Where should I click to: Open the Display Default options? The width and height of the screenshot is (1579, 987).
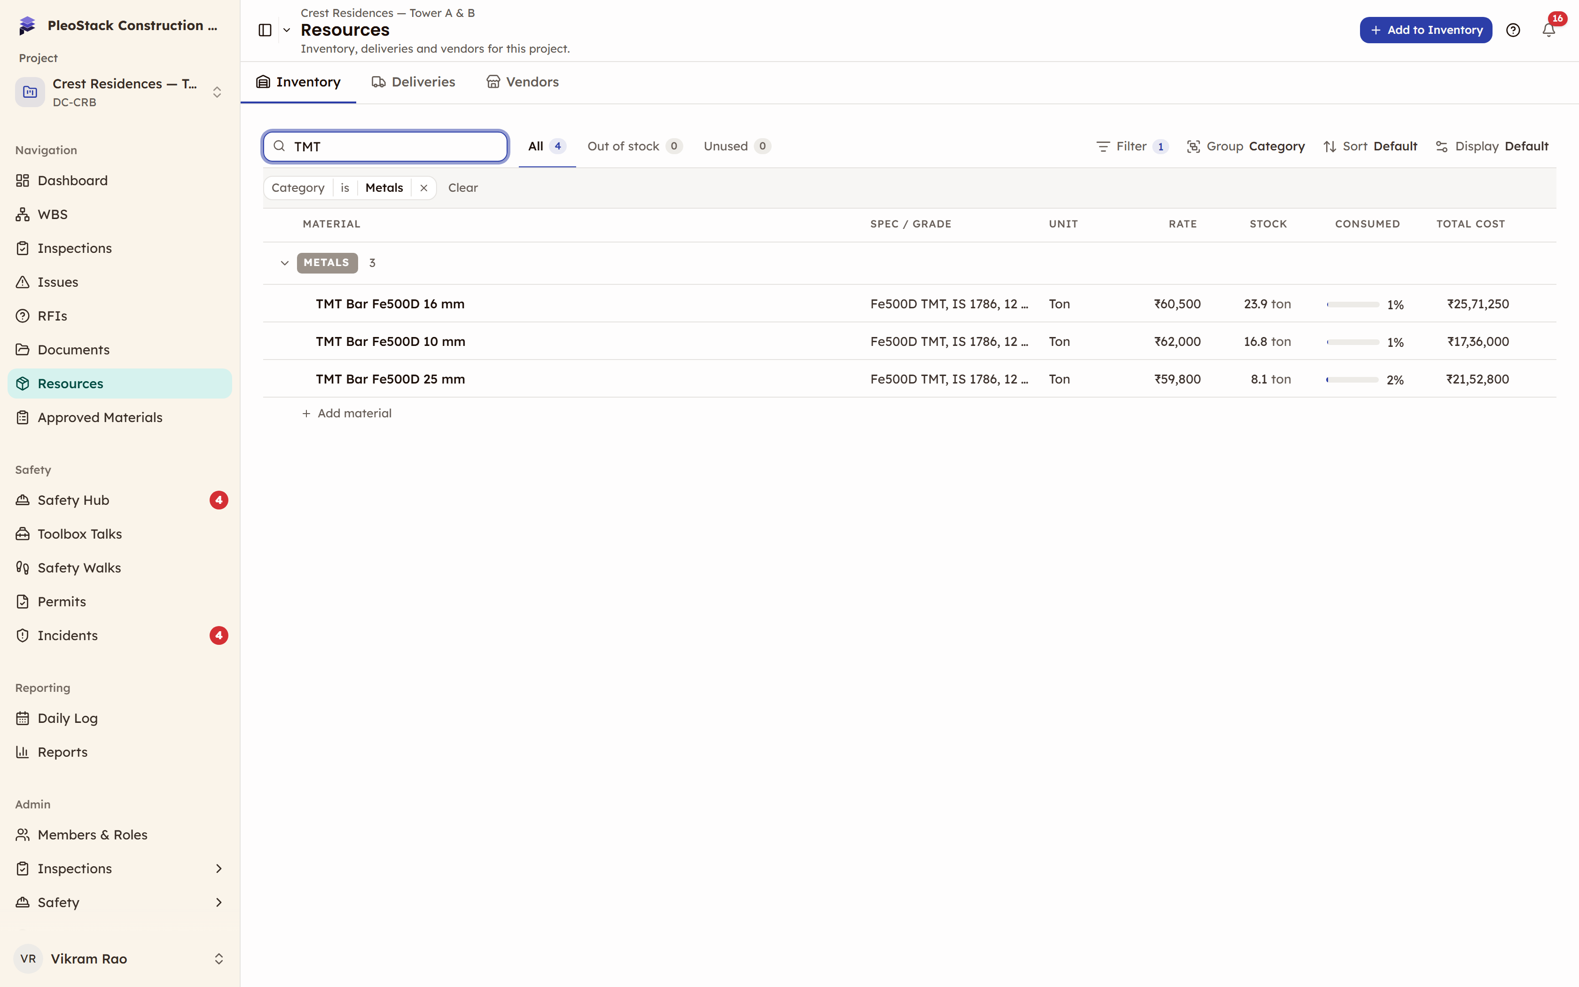pyautogui.click(x=1492, y=146)
